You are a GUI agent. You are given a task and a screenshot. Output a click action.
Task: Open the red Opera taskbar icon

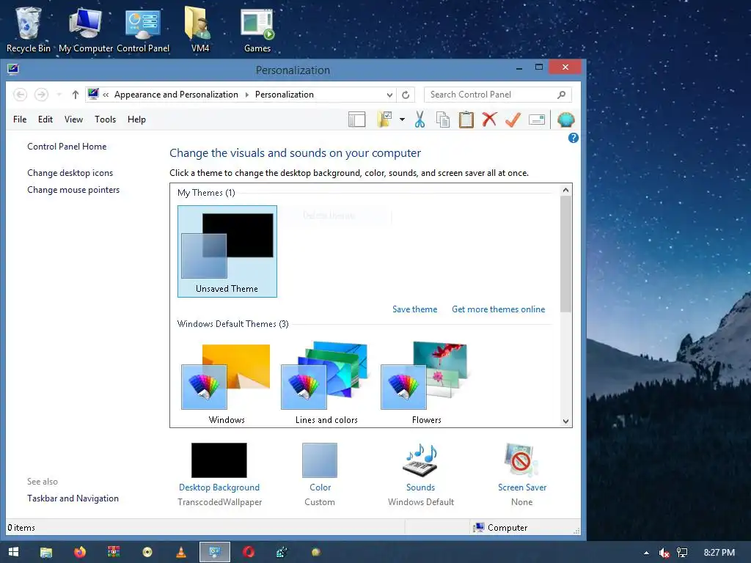249,552
